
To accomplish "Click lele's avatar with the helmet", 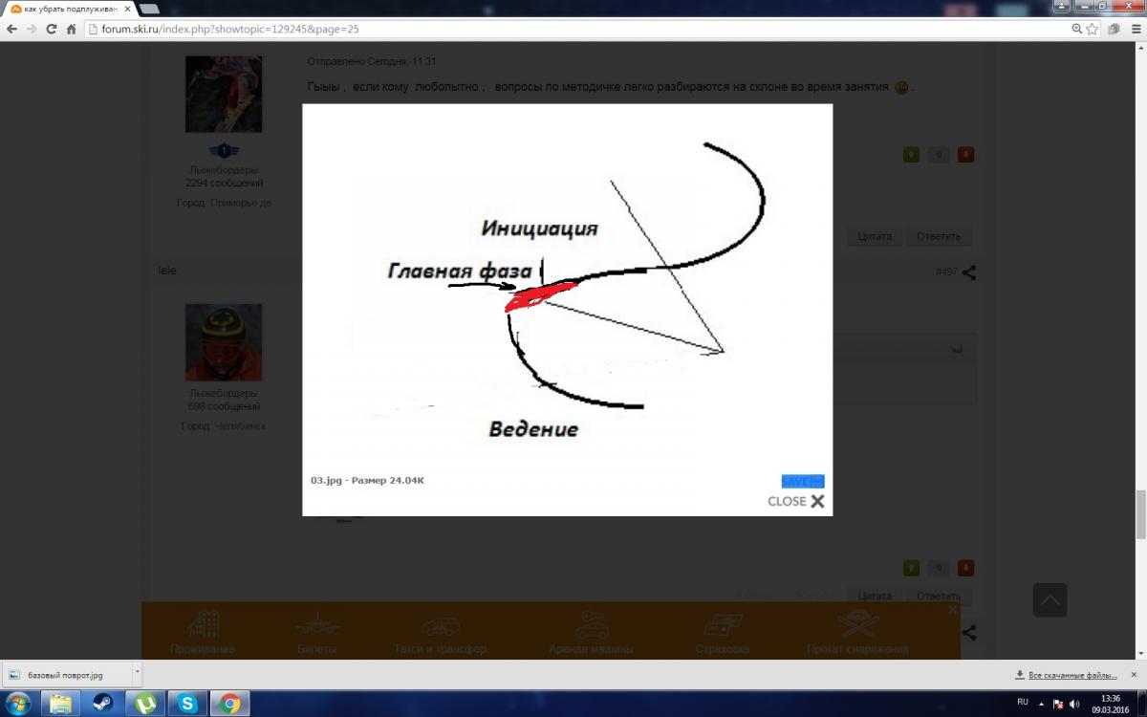I will (x=223, y=343).
